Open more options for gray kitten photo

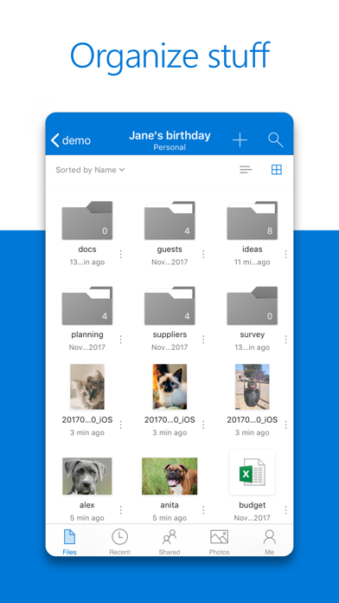click(x=120, y=425)
